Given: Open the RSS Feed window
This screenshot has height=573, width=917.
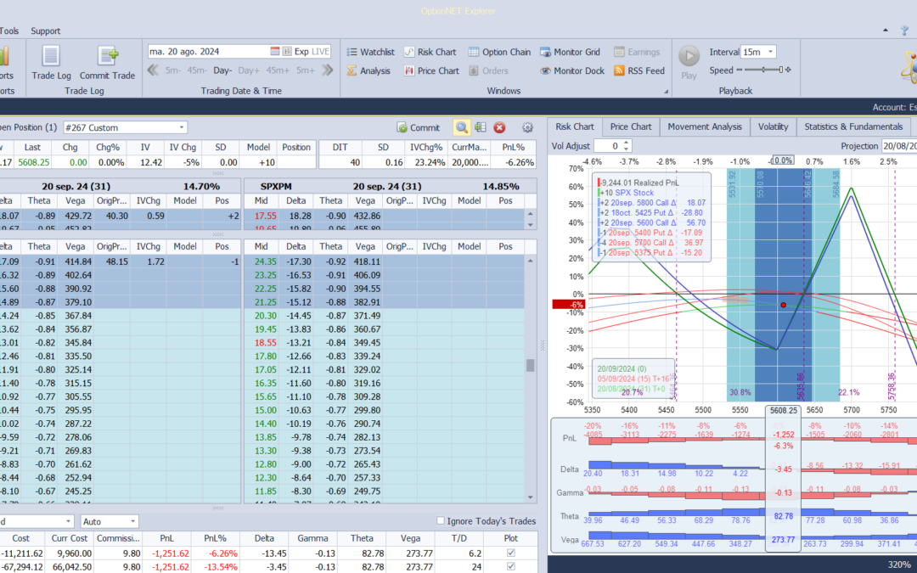Looking at the screenshot, I should click(x=639, y=71).
